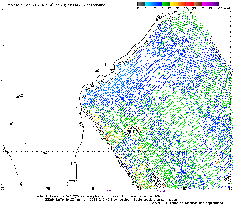
Task: Click the '40' legend scale label
Action: 202,9
